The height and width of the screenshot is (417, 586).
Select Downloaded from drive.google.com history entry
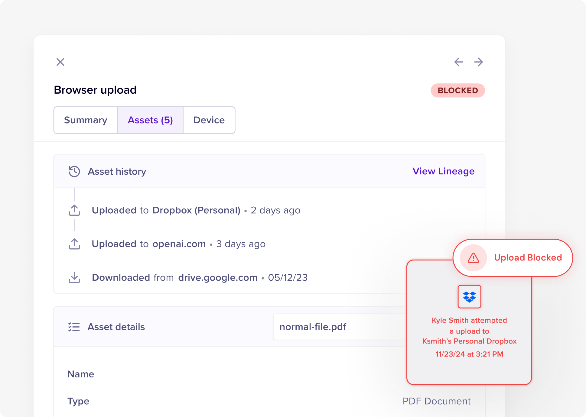[x=200, y=277]
